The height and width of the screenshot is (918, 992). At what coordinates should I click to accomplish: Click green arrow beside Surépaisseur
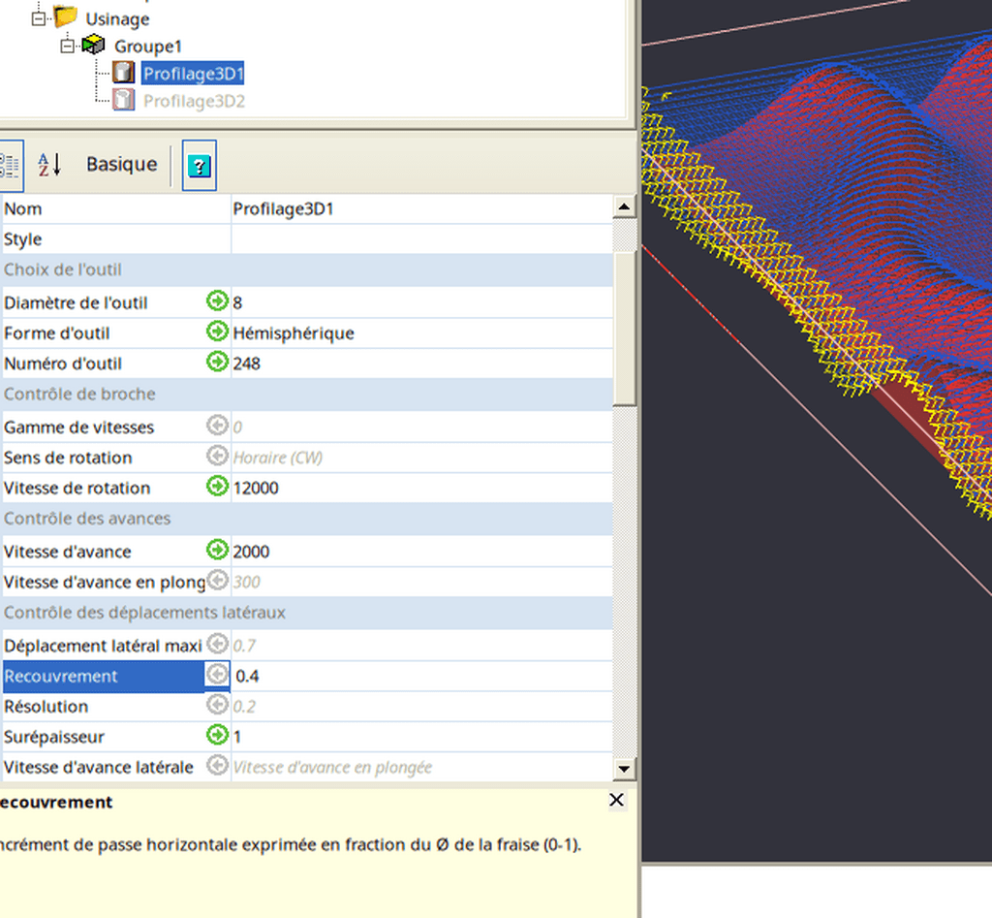click(217, 736)
